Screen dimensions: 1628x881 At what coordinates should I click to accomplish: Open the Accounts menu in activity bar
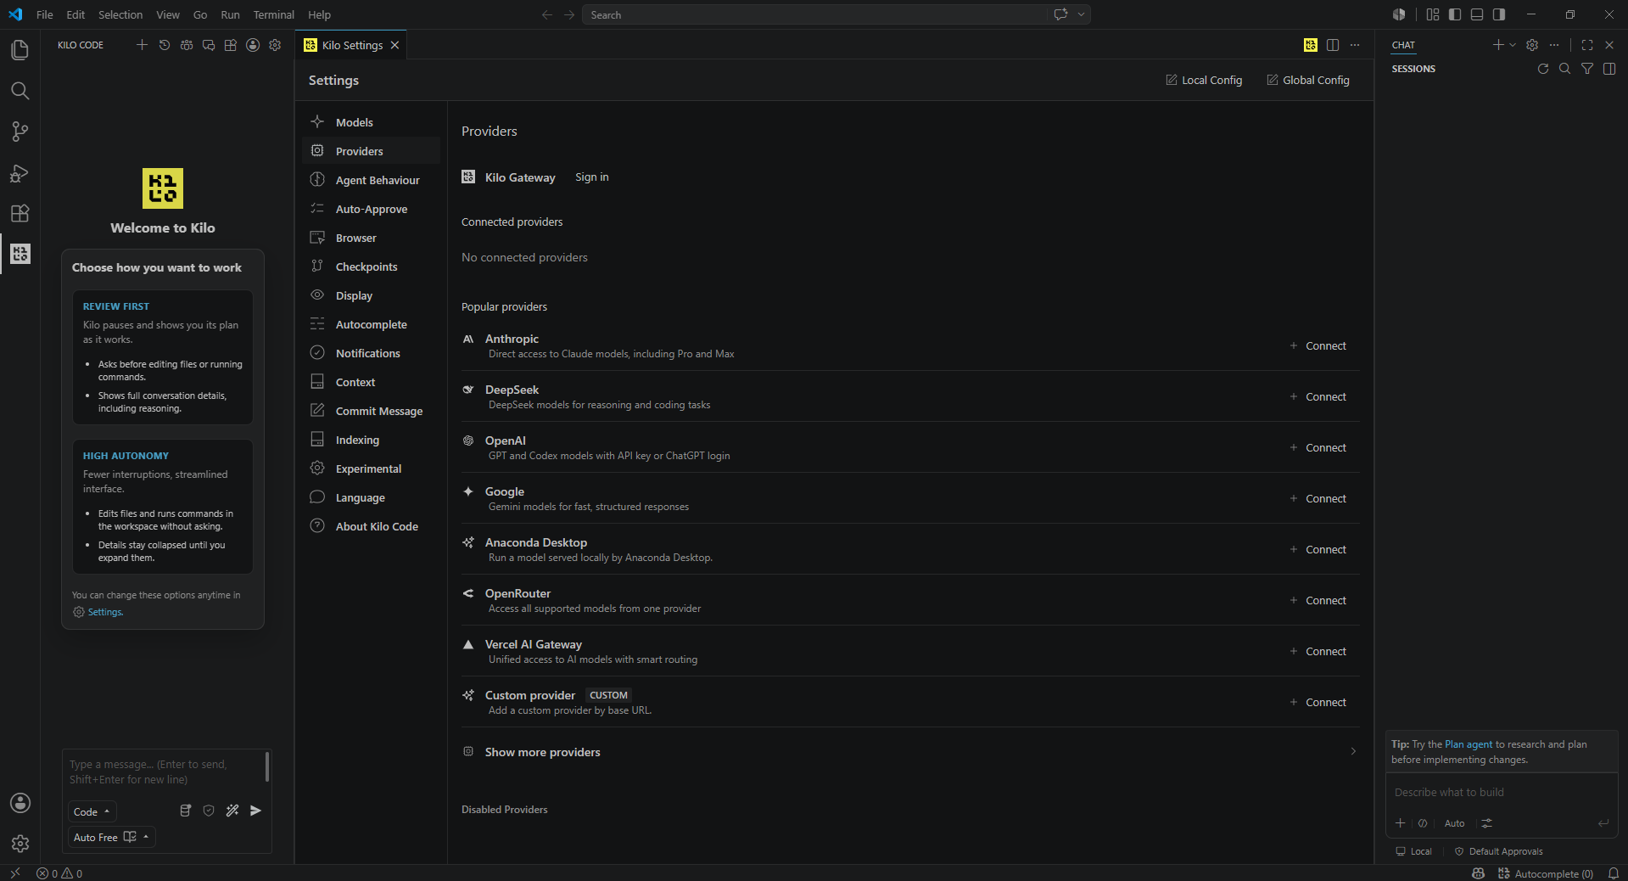20,803
